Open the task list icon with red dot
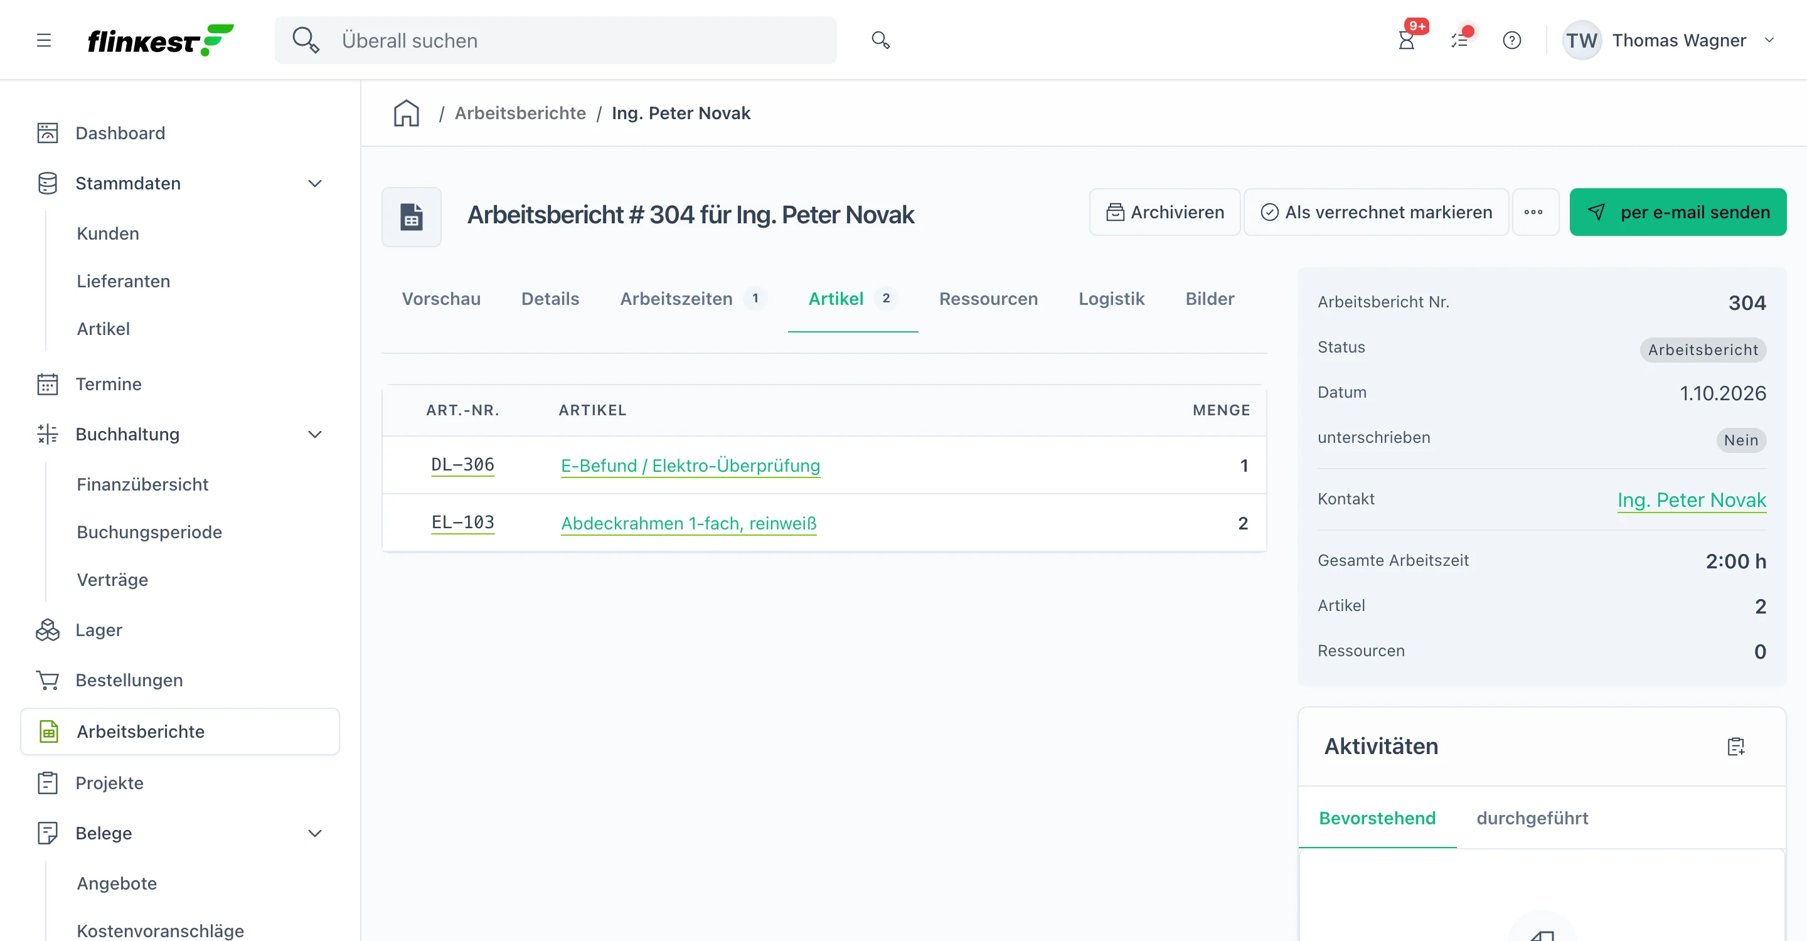The width and height of the screenshot is (1807, 941). coord(1460,40)
